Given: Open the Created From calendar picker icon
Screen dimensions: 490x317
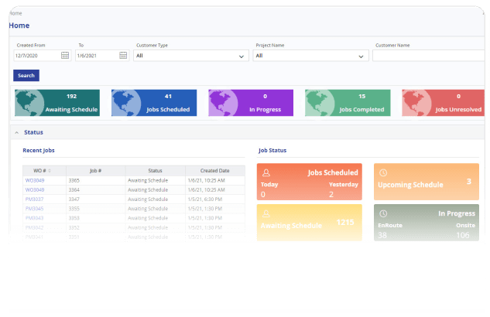Looking at the screenshot, I should click(65, 56).
